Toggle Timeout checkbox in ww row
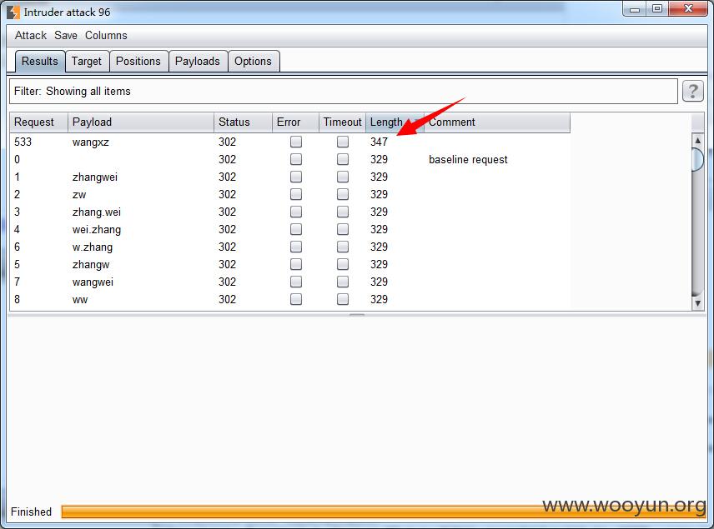Screen dimensions: 714x529 tap(343, 299)
